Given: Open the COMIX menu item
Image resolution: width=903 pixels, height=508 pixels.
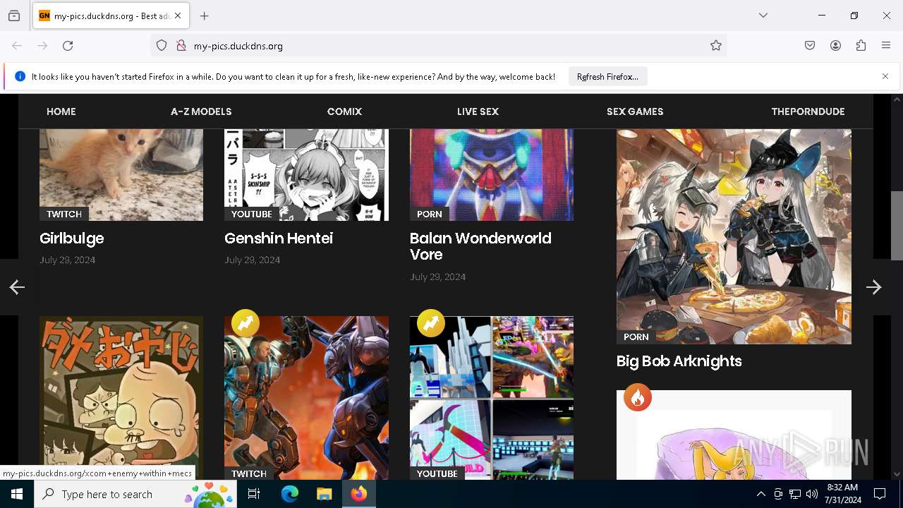Looking at the screenshot, I should (344, 111).
